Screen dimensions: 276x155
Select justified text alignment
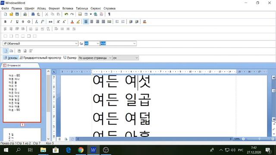click(x=103, y=22)
